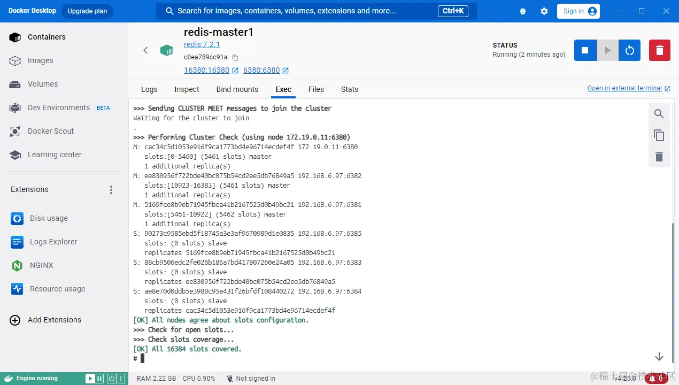Restart the redis-master1 container
Viewport: 679px width, 385px height.
(x=630, y=50)
